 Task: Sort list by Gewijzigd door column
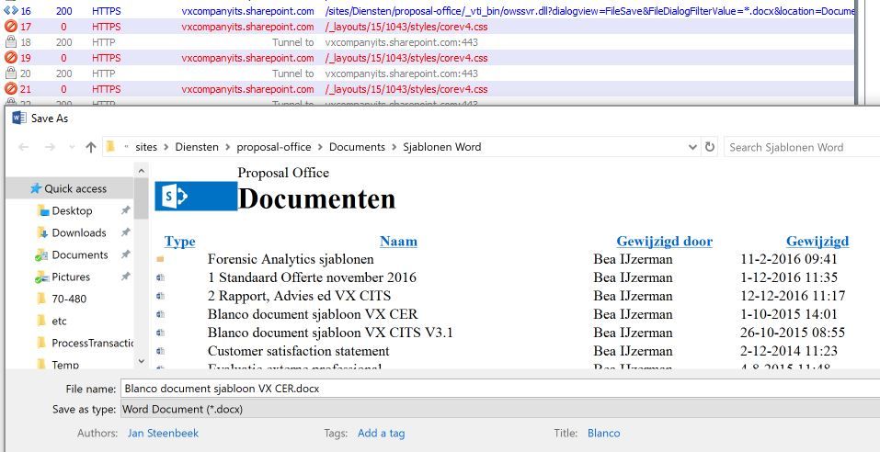[665, 242]
